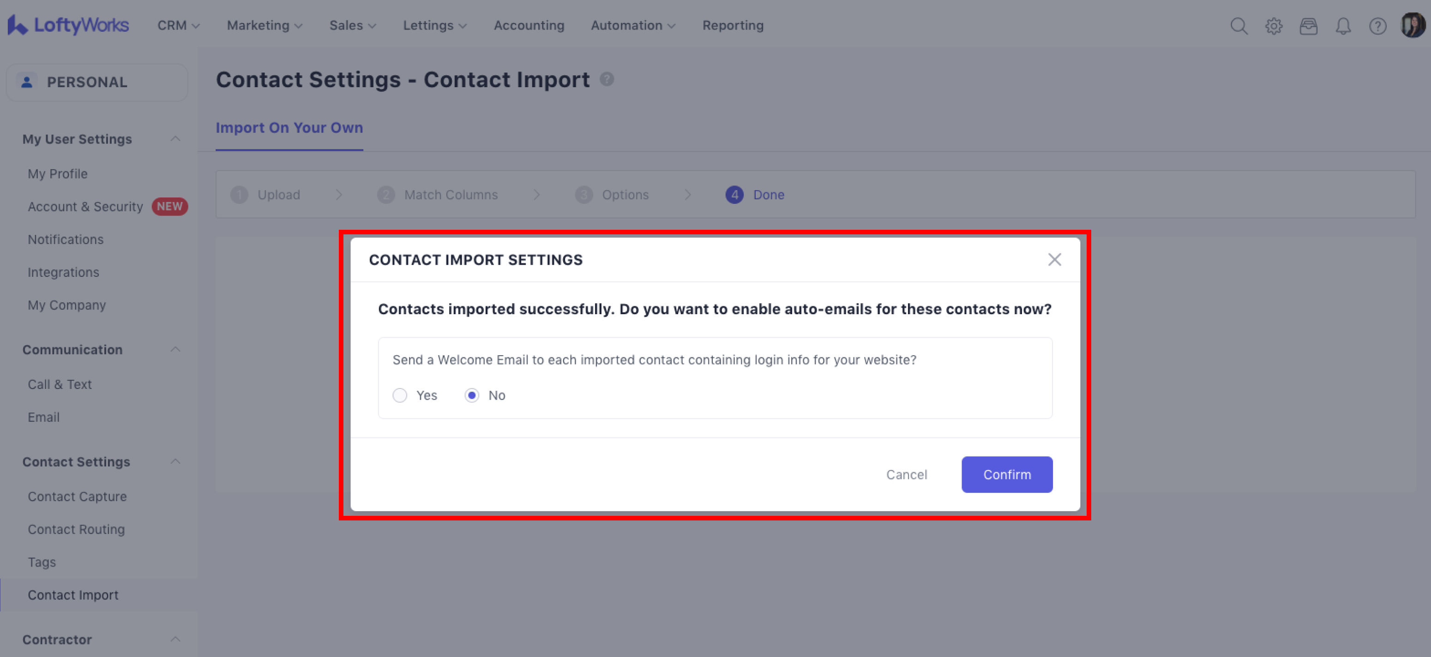The image size is (1431, 657).
Task: Switch to Import On Your Own tab
Action: [289, 128]
